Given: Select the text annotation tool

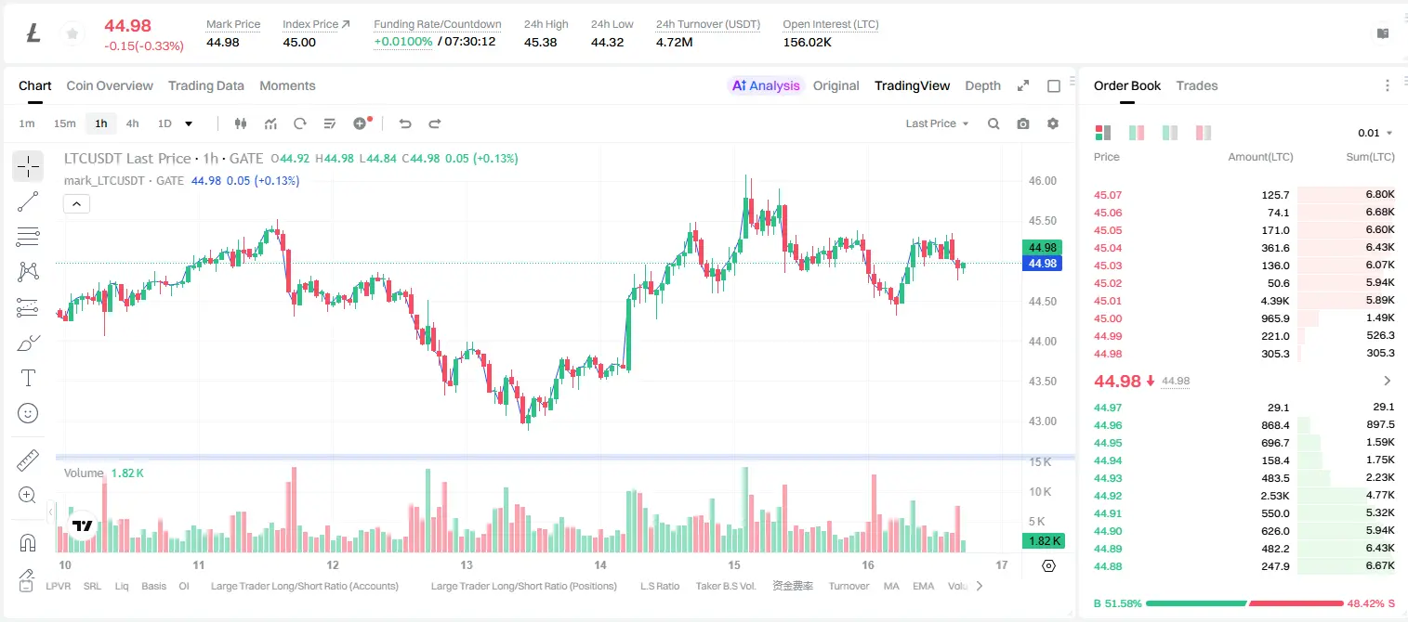Looking at the screenshot, I should (x=28, y=378).
